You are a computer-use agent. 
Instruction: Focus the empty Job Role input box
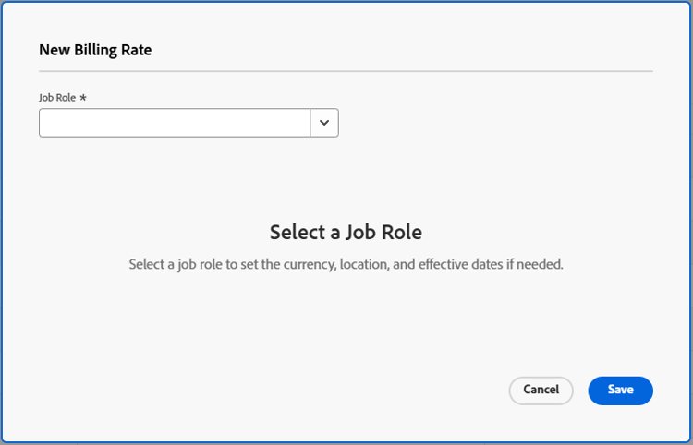pyautogui.click(x=175, y=123)
